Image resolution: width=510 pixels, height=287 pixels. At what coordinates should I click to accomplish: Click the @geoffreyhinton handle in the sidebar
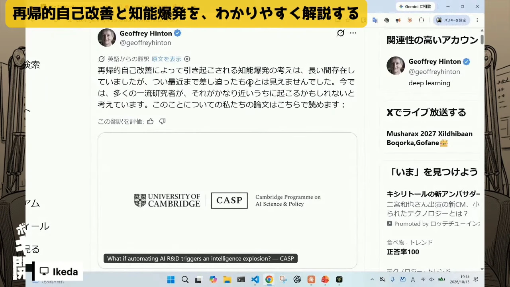point(434,72)
